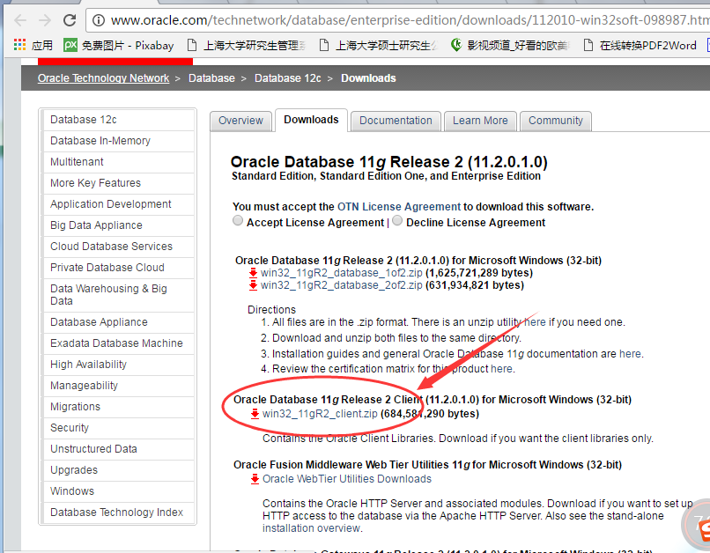Open Upgrades sidebar item
710x553 pixels.
(119, 470)
